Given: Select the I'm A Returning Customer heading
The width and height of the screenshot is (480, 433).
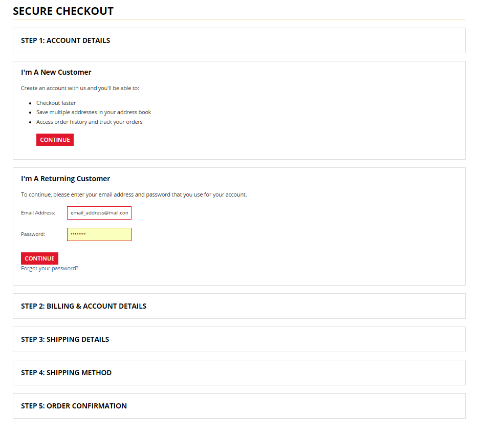Looking at the screenshot, I should (x=66, y=179).
